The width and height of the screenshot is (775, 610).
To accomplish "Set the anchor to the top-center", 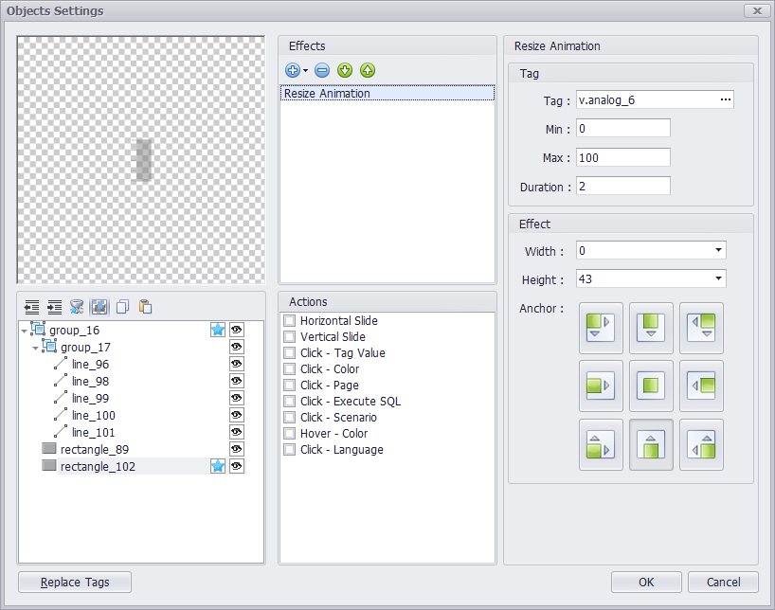I will click(651, 328).
